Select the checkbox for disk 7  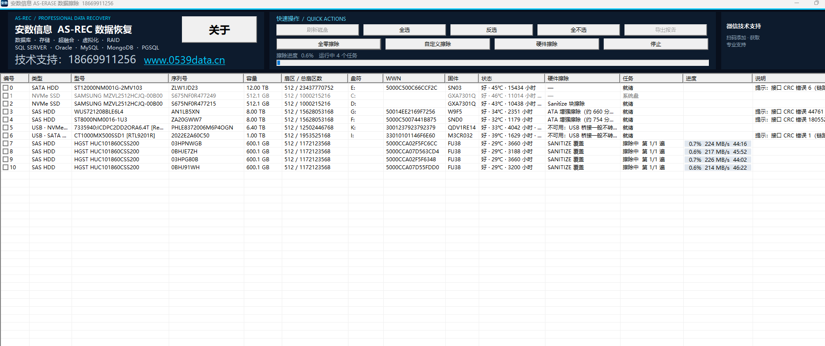click(x=6, y=144)
